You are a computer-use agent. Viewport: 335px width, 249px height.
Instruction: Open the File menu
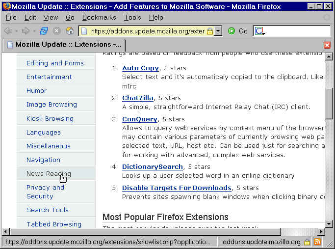(x=11, y=18)
